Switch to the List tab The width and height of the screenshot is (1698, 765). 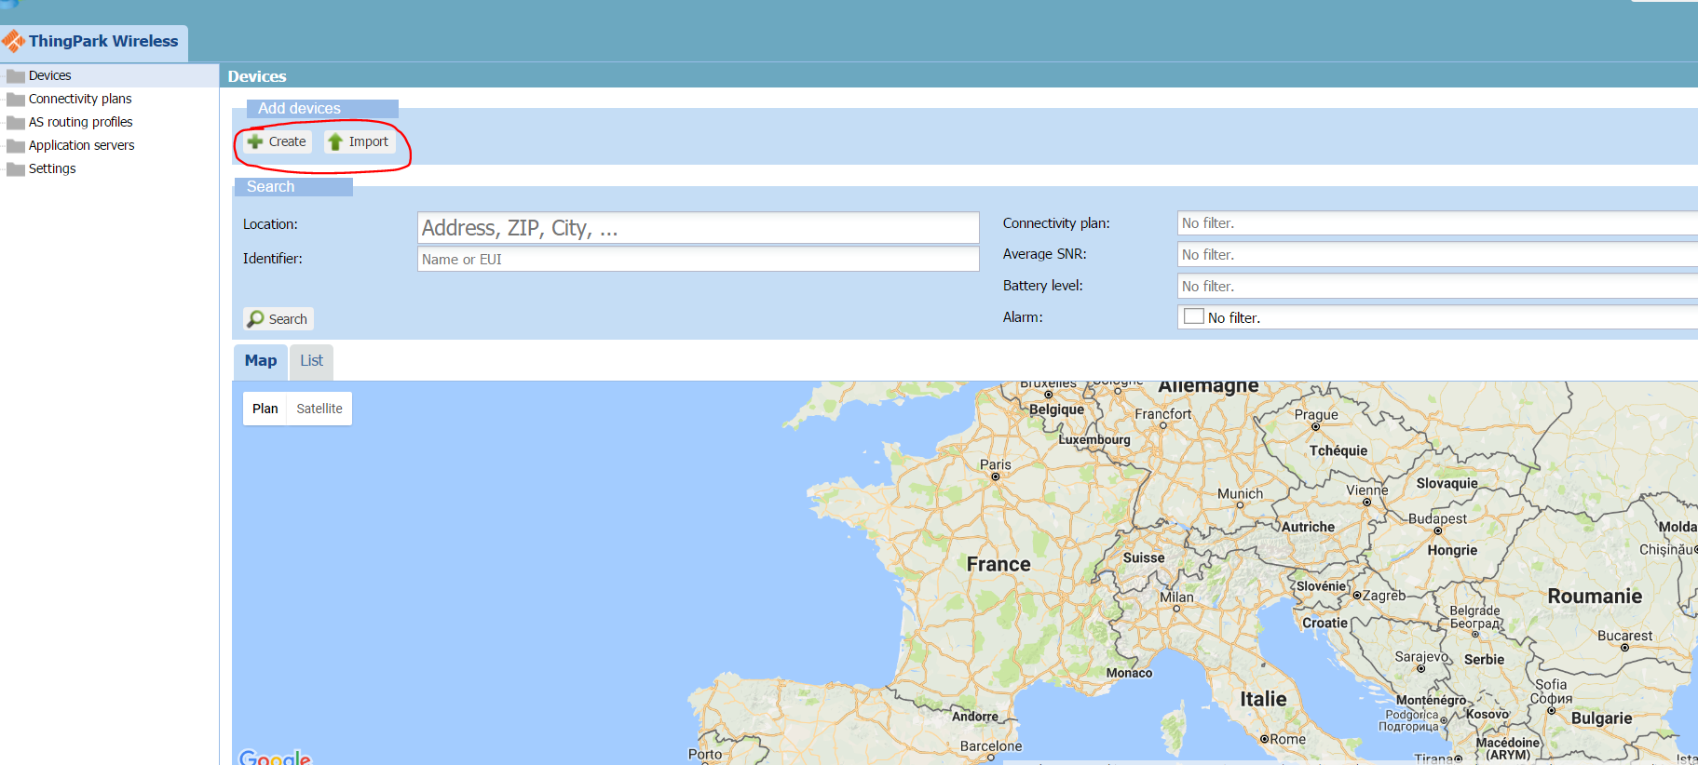[311, 361]
